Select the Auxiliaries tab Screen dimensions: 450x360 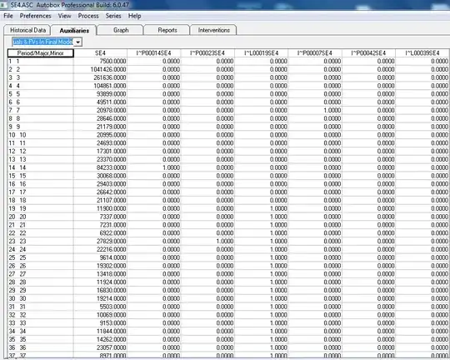tap(74, 30)
